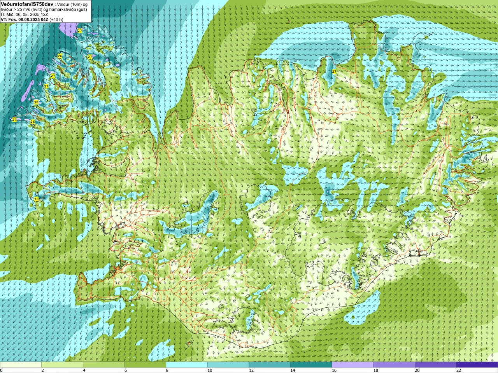The image size is (498, 373).
Task: Click the legend scale label 18
Action: 375,370
